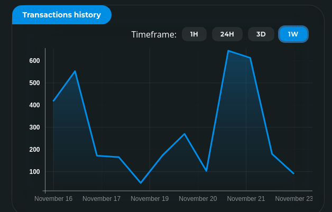Click the November 20 axis label
This screenshot has width=332, height=212.
[198, 199]
